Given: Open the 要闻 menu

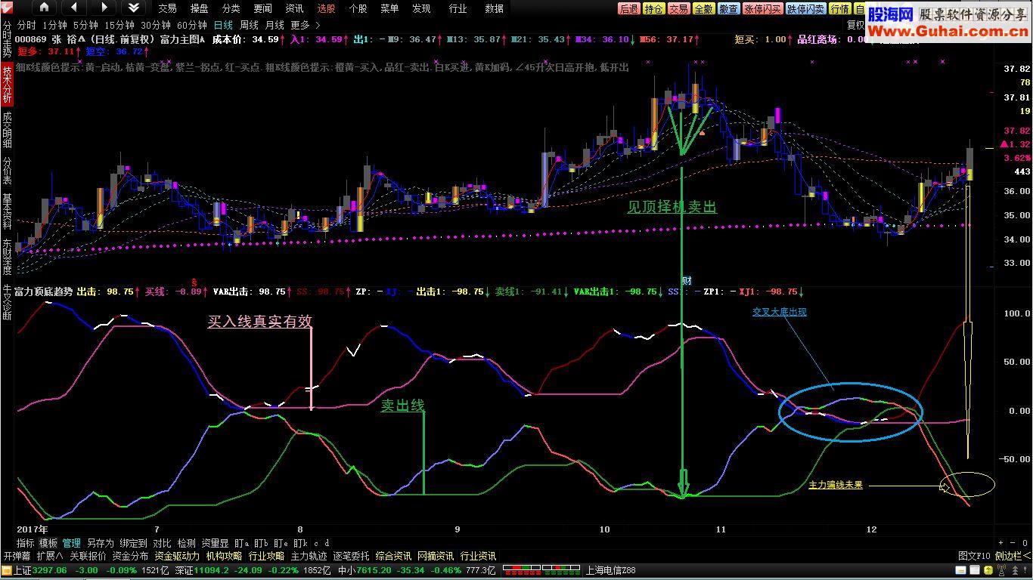Looking at the screenshot, I should coord(262,8).
